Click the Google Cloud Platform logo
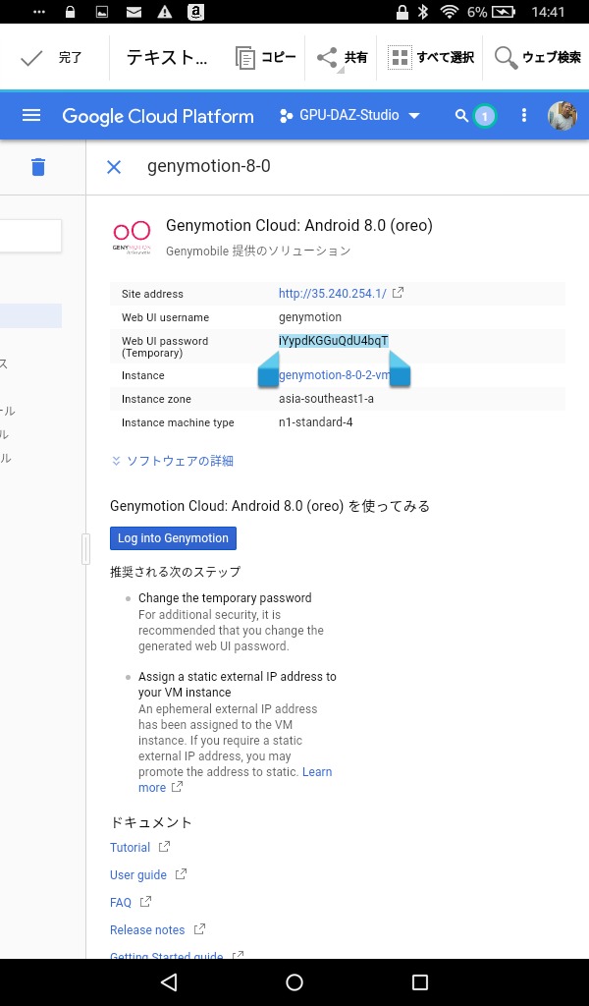Screen dimensions: 589x1006 pos(158,116)
